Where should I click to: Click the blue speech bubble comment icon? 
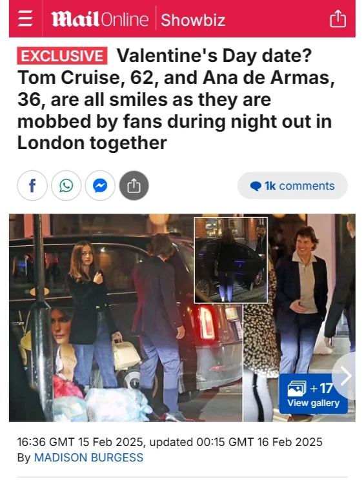pos(256,186)
